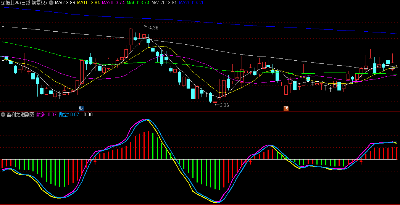Select the MA10: 3.84 label
The width and height of the screenshot is (400, 205).
tap(88, 3)
